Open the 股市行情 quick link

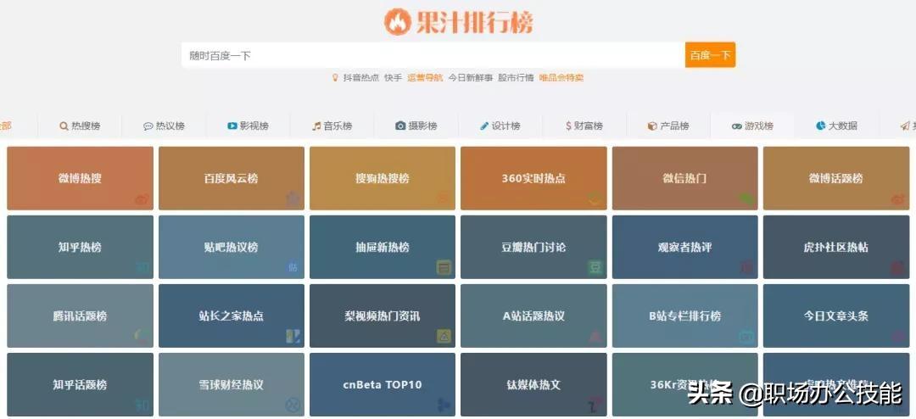[x=516, y=78]
